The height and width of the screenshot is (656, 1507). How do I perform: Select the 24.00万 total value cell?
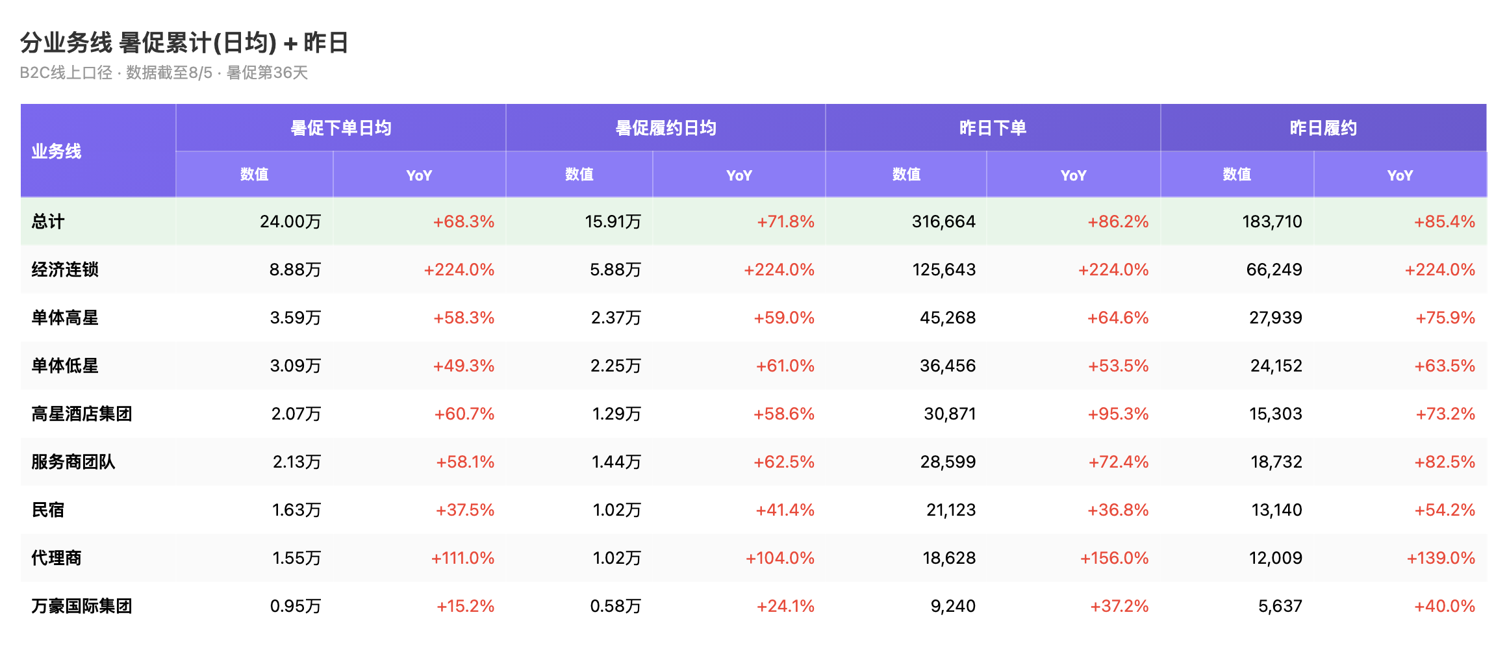click(x=291, y=221)
